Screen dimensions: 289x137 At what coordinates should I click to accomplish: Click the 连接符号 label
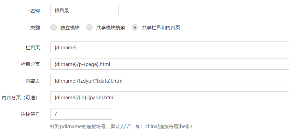30,114
